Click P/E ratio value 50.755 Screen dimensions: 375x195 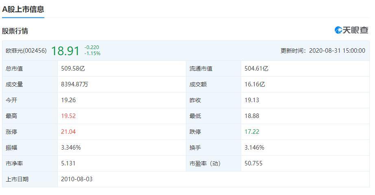[253, 163]
